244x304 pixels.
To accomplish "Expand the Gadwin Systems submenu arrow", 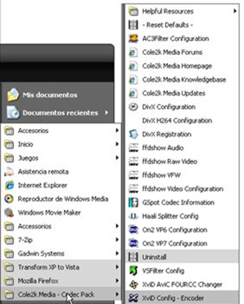I will 117,253.
